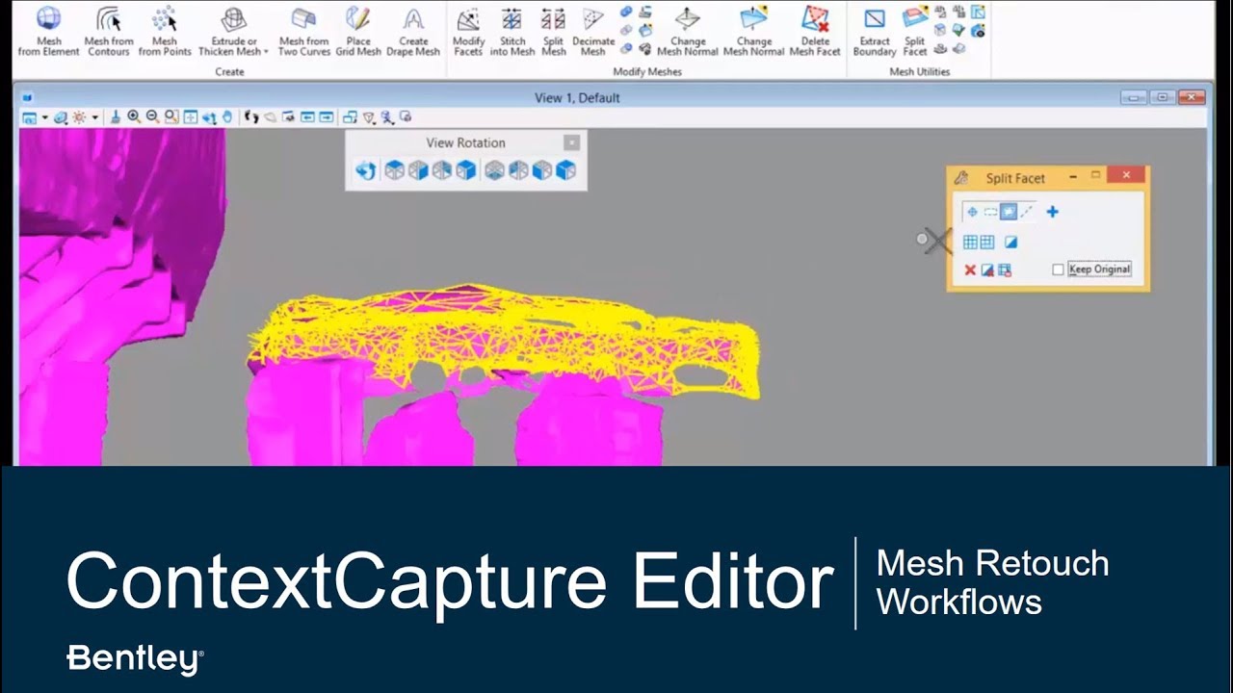Click the Window Area zoom icon
Viewport: 1233px width, 693px height.
[x=171, y=117]
